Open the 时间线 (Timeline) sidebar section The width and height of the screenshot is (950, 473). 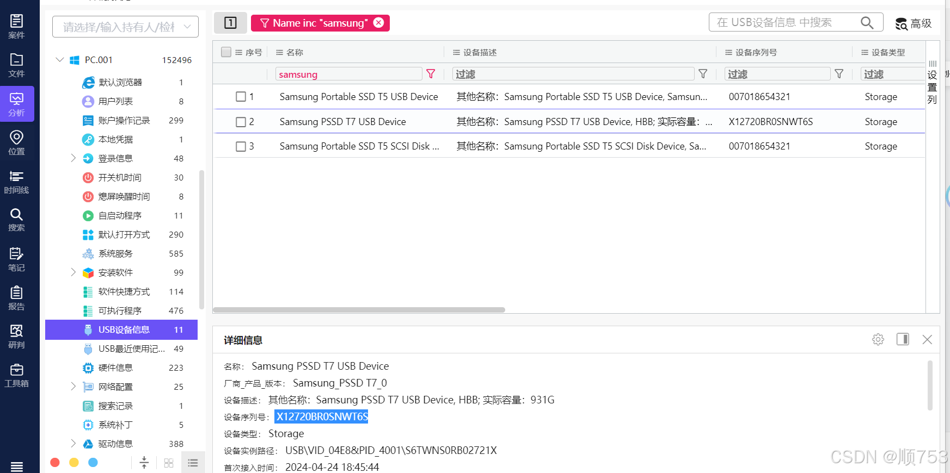(16, 182)
